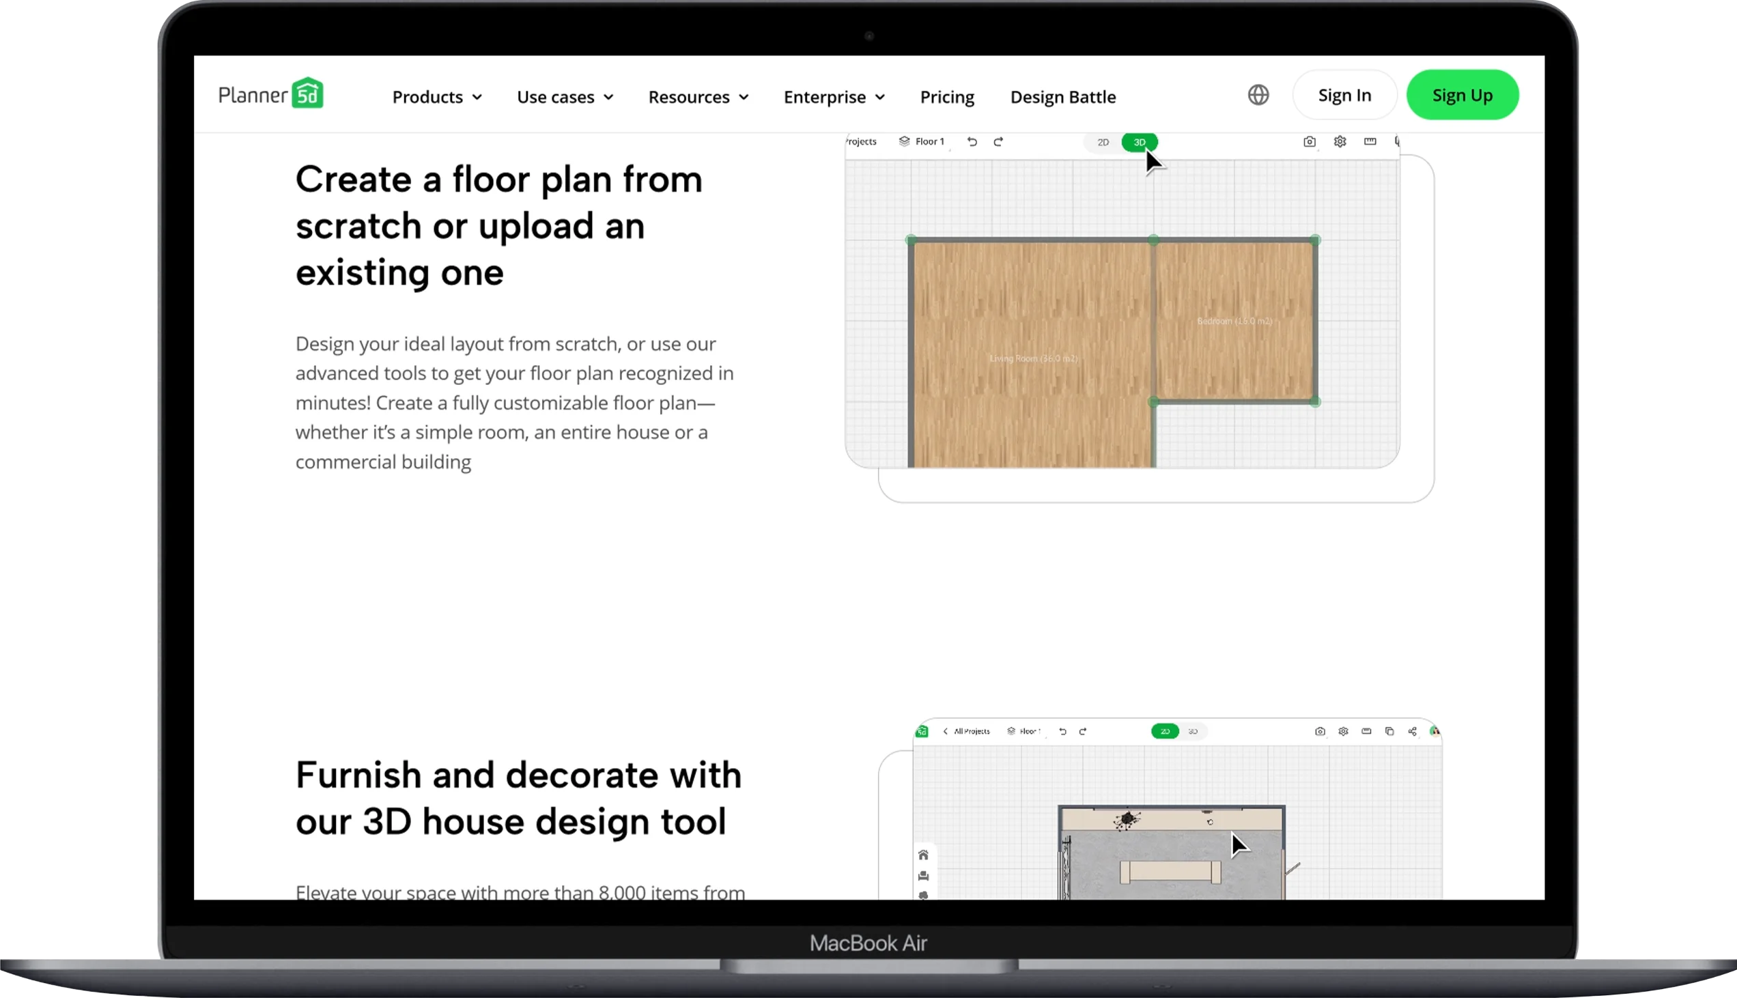This screenshot has height=998, width=1737.
Task: Switch lower editor to 3D view
Action: 1193,731
